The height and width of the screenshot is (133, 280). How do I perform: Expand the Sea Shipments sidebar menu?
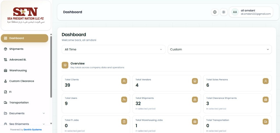24,124
